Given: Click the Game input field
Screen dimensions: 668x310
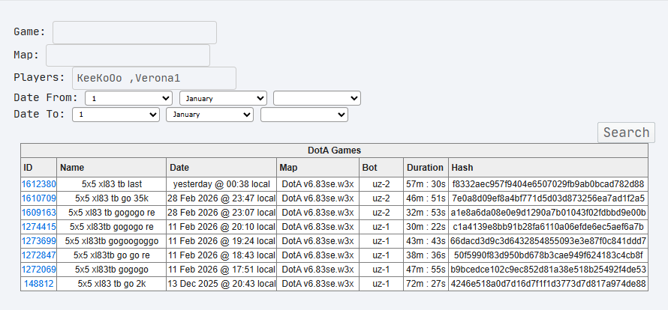Looking at the screenshot, I should tap(134, 32).
